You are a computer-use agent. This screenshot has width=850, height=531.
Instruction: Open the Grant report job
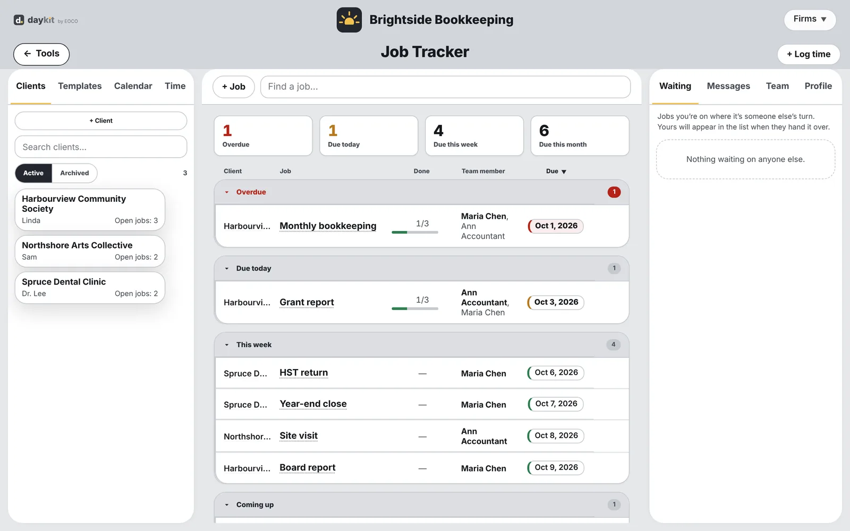[307, 303]
